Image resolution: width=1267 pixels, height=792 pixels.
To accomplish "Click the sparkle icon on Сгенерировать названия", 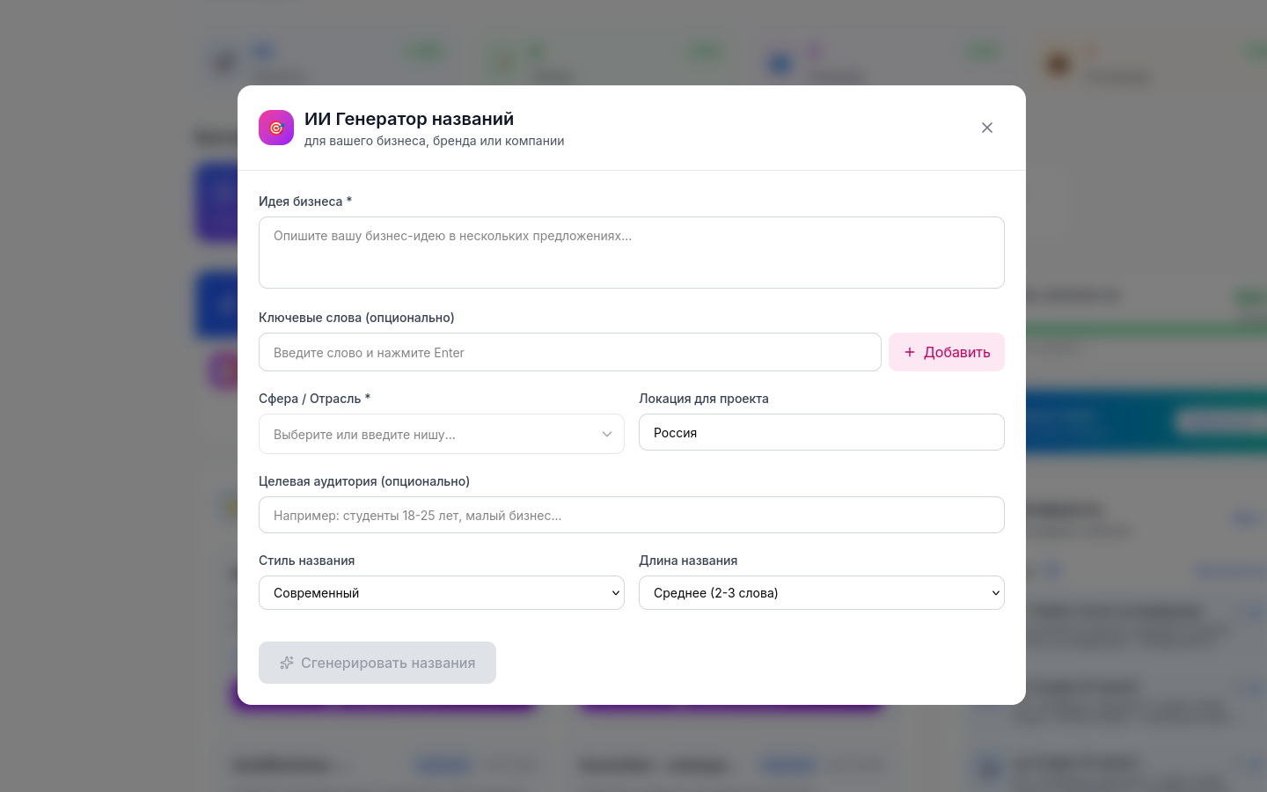I will 287,663.
